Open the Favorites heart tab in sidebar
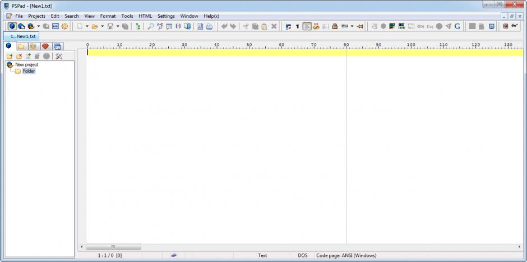The width and height of the screenshot is (527, 262). tap(45, 46)
